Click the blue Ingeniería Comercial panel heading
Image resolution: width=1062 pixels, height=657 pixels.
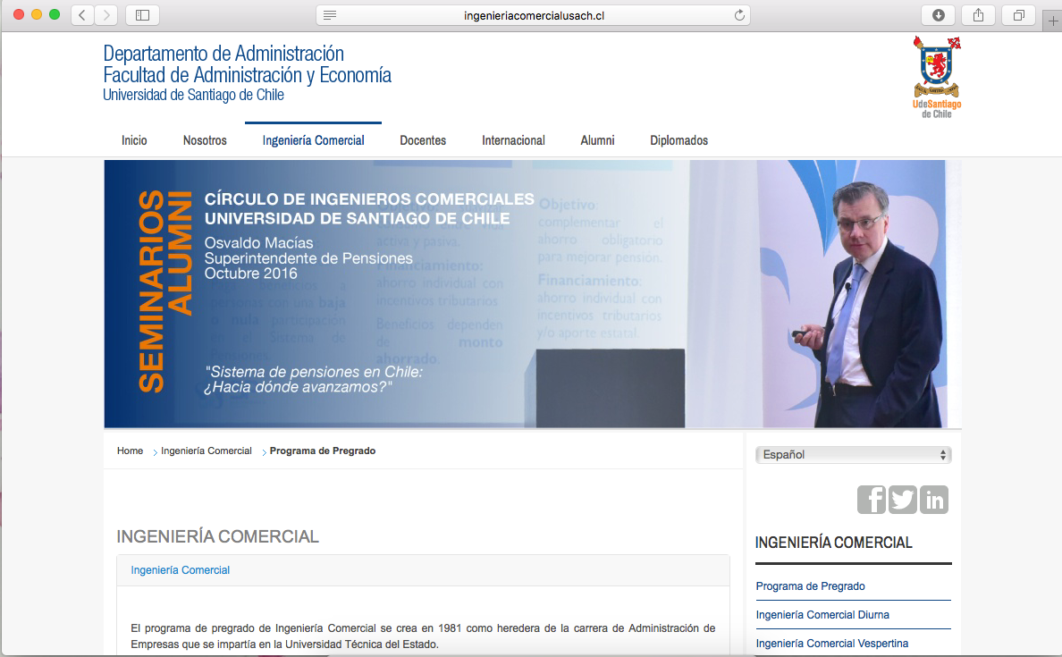(181, 570)
